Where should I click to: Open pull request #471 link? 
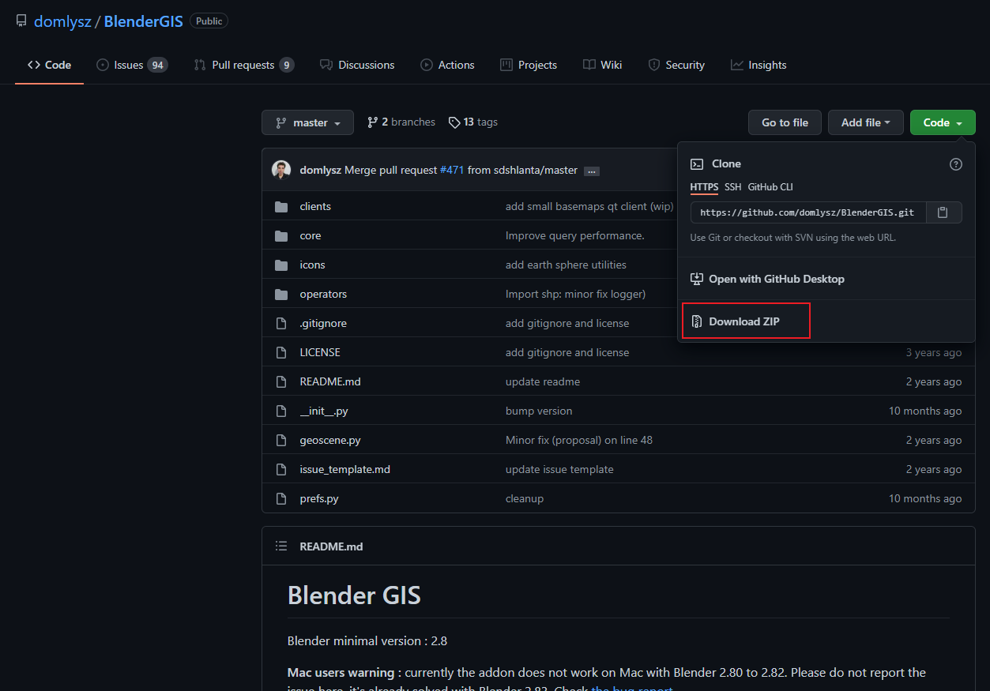(x=452, y=171)
